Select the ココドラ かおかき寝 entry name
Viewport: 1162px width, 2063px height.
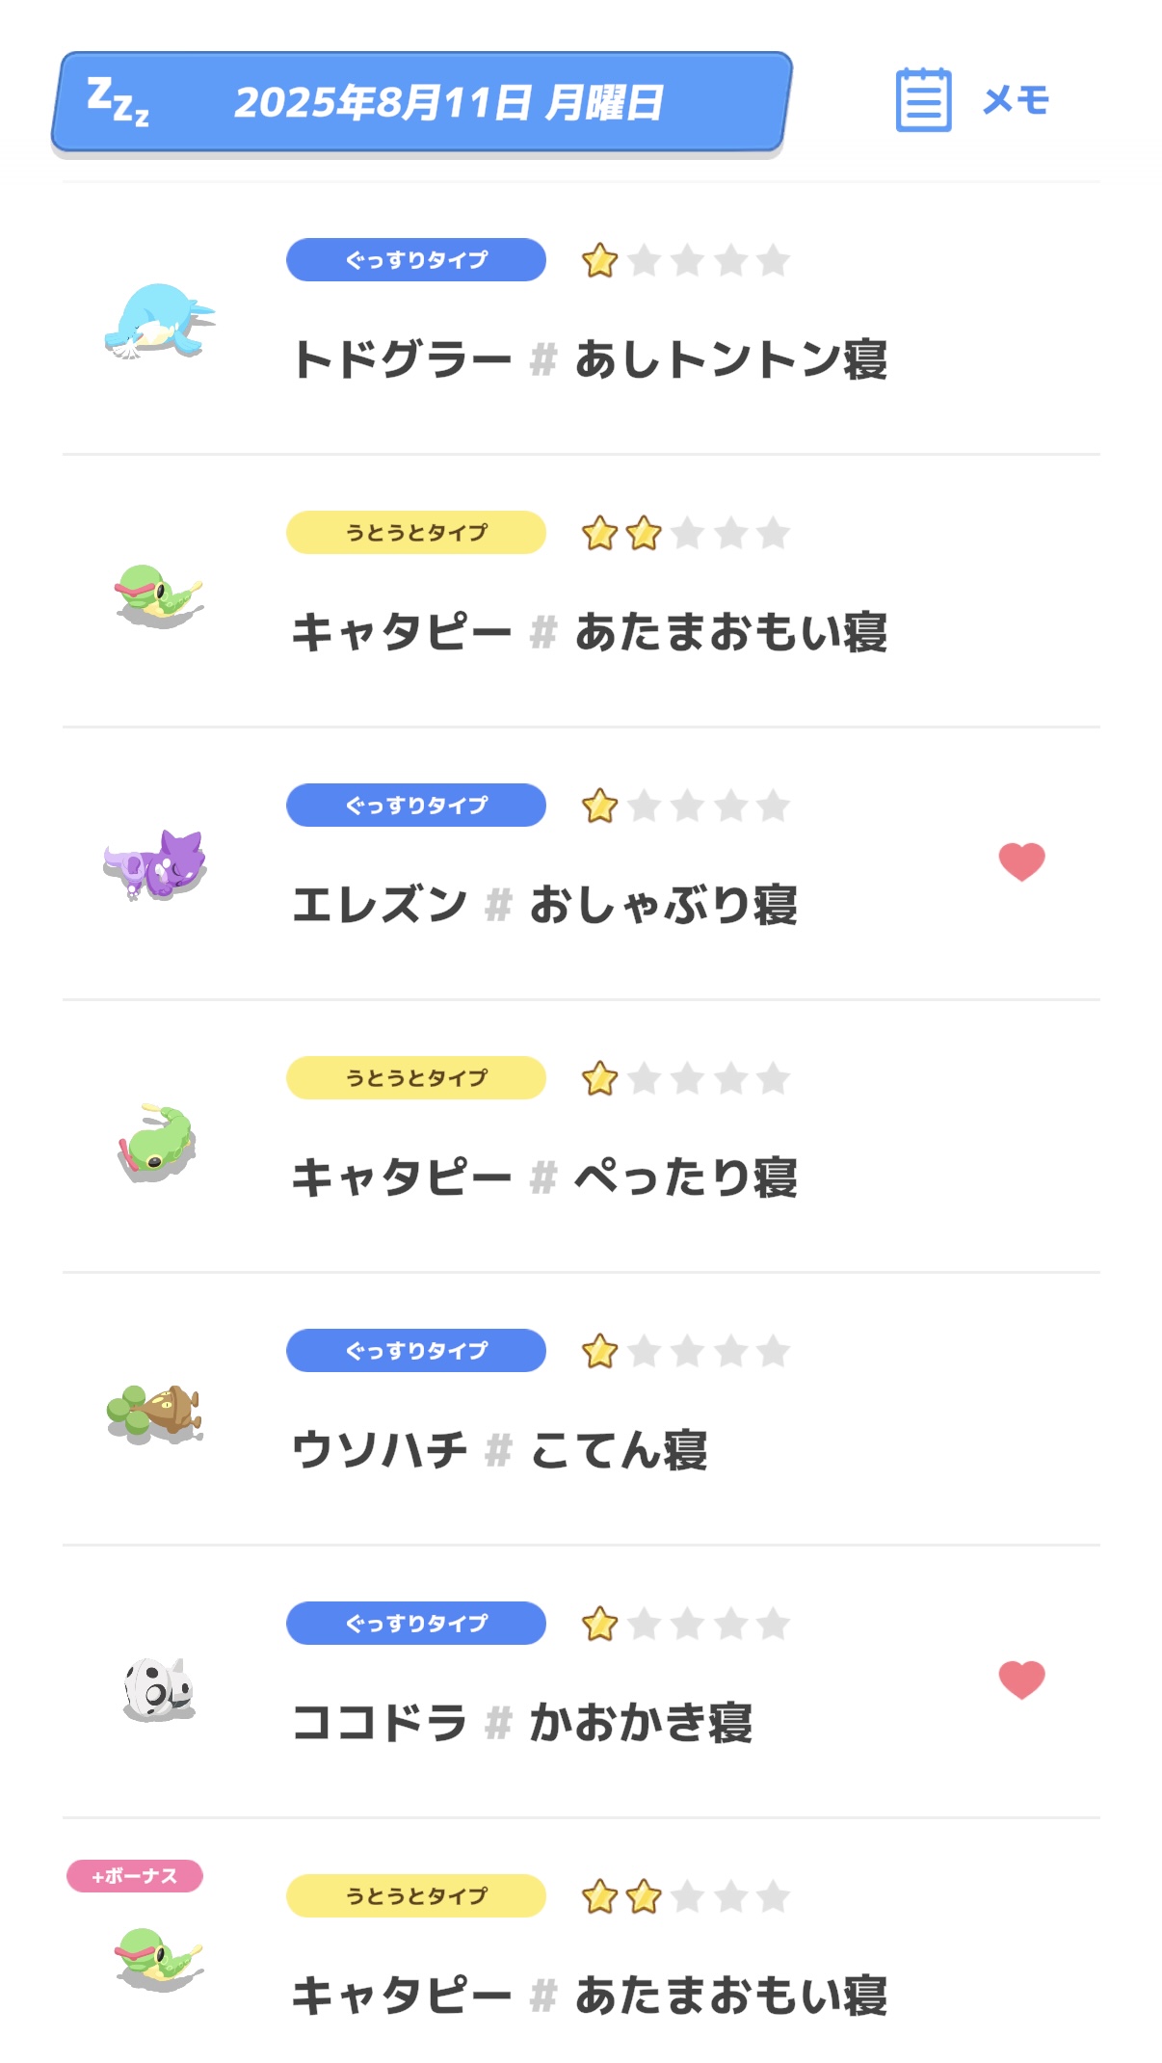(x=521, y=1723)
